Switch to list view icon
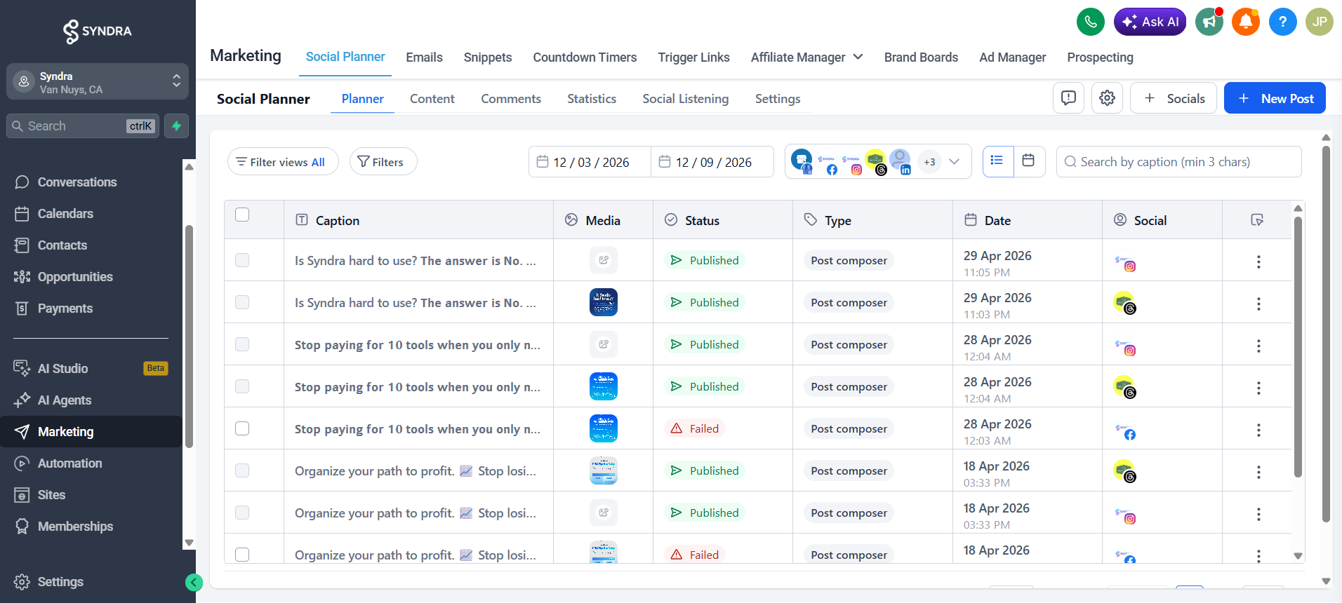1342x603 pixels. tap(997, 161)
